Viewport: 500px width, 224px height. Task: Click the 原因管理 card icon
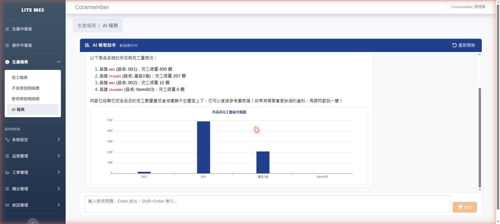click(x=7, y=205)
